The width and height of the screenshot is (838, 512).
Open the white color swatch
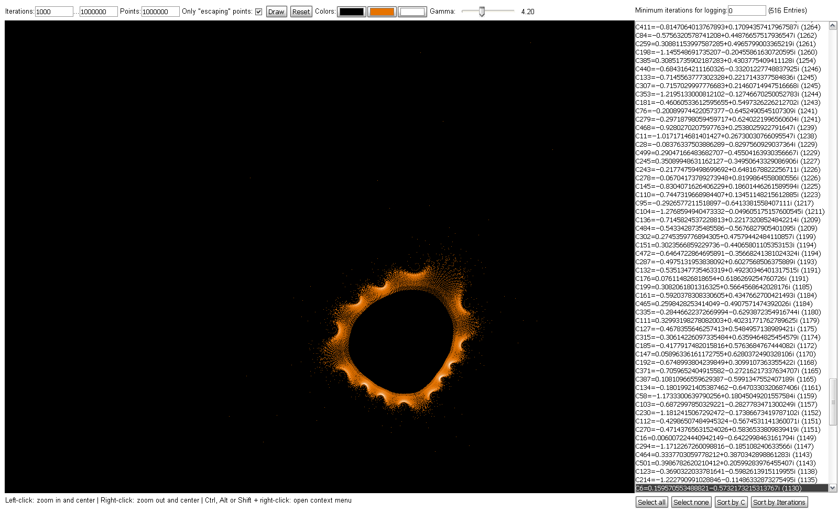(412, 12)
